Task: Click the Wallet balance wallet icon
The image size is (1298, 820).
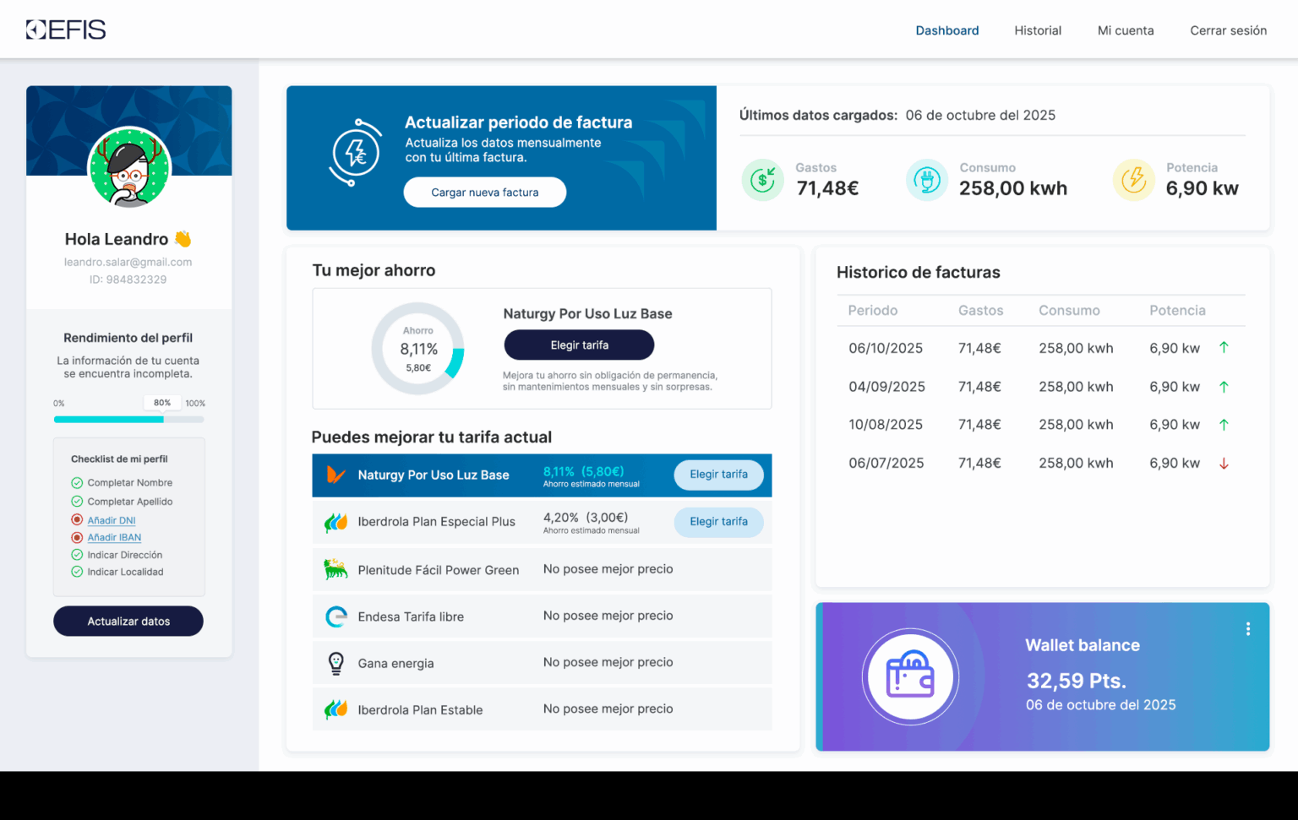Action: [x=910, y=676]
